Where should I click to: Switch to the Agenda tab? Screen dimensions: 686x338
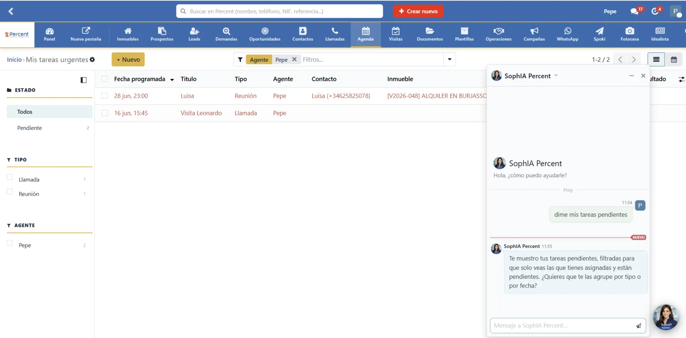[366, 34]
